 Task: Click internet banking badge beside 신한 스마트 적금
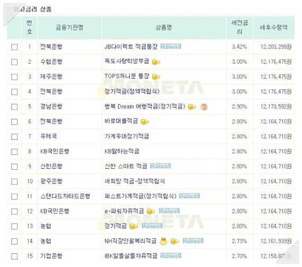click(161, 166)
